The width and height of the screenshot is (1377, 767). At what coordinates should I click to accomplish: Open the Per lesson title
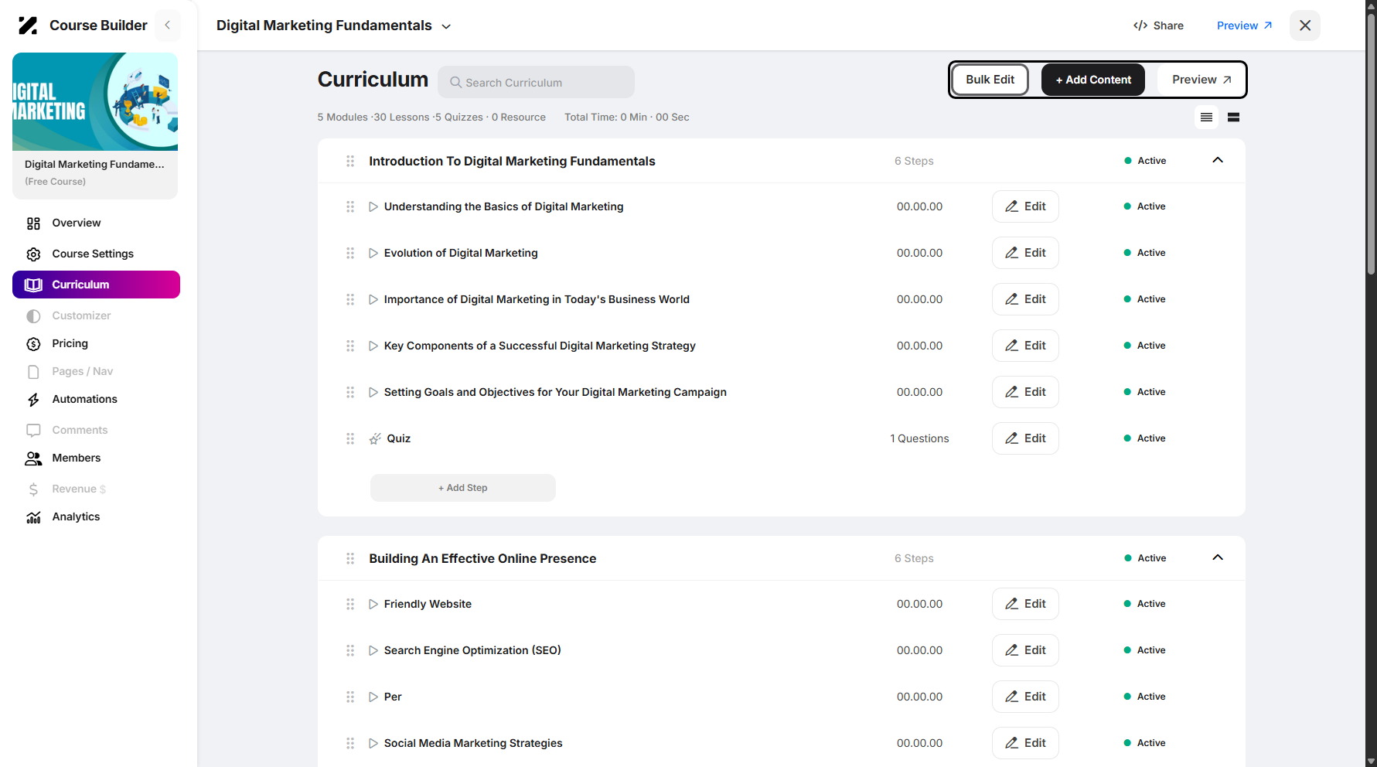(393, 697)
